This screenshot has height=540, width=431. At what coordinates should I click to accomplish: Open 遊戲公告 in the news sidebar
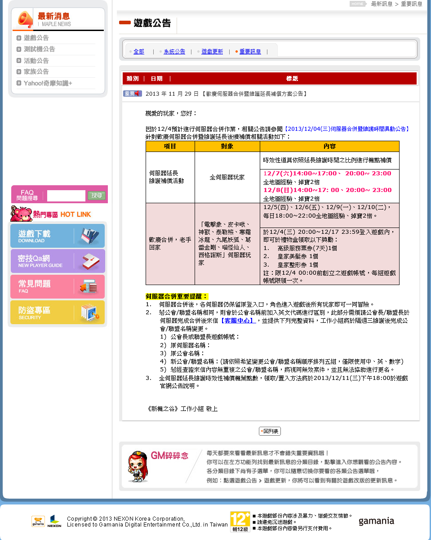click(x=36, y=38)
